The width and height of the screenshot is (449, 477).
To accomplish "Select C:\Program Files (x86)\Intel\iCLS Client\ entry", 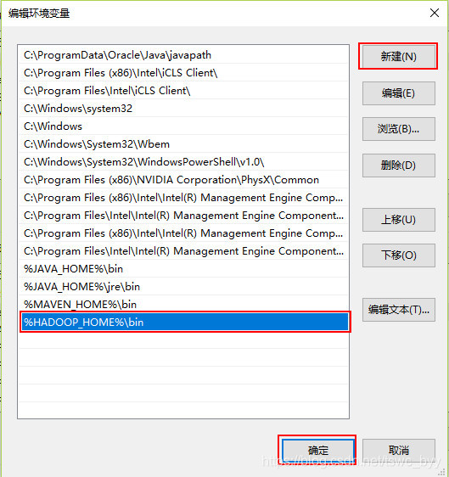I will tap(183, 73).
